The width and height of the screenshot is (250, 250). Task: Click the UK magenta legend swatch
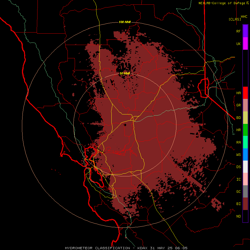point(245,44)
